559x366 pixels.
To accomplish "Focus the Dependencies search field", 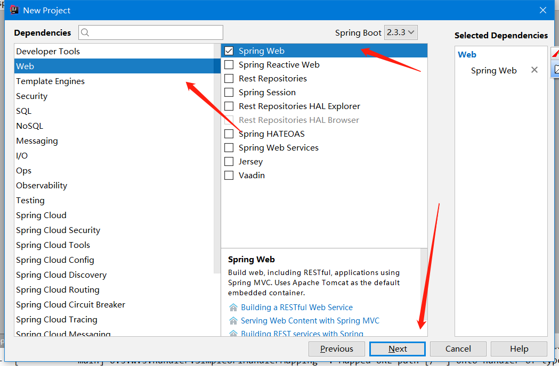I will click(x=151, y=32).
